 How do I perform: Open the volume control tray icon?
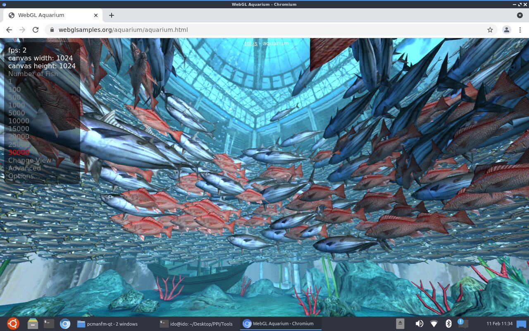[x=419, y=324]
